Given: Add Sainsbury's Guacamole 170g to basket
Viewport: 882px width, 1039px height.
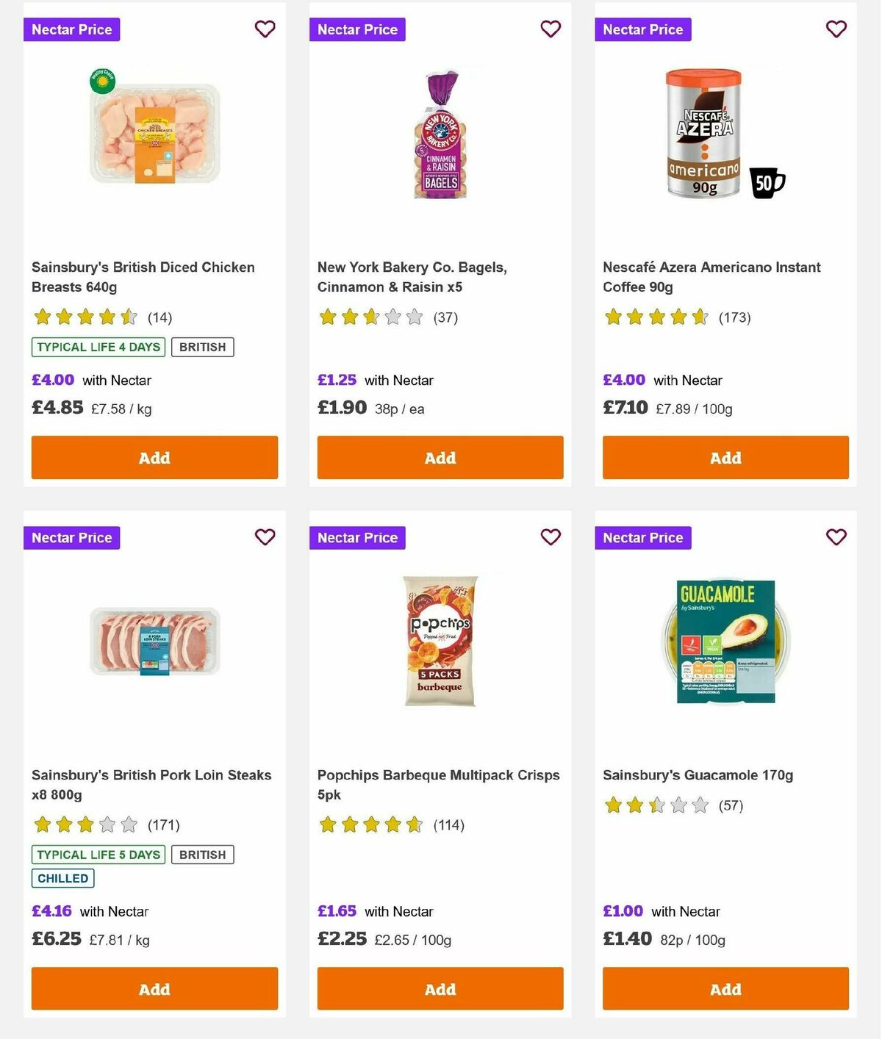Looking at the screenshot, I should point(725,988).
